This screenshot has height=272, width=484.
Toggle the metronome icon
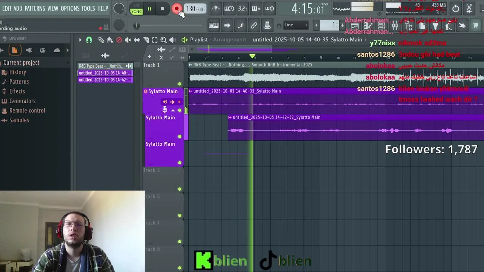(216, 8)
